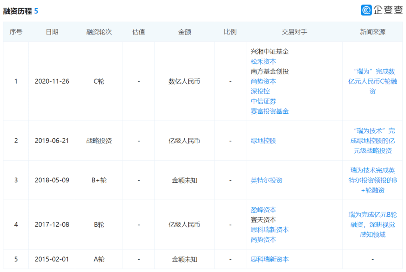Screen dimensions: 406x272
Task: Click the 新闻来源 column header
Action: click(x=373, y=32)
